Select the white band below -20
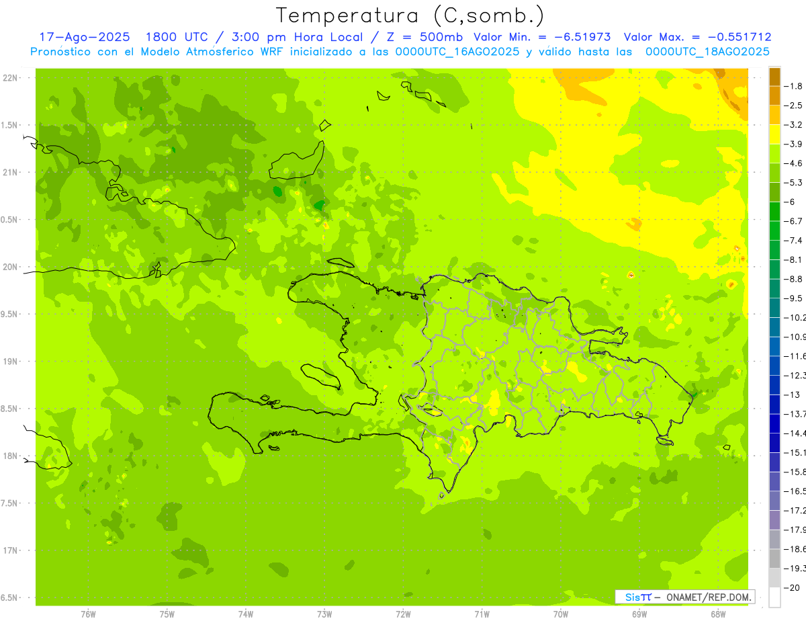The height and width of the screenshot is (623, 806). [x=774, y=597]
